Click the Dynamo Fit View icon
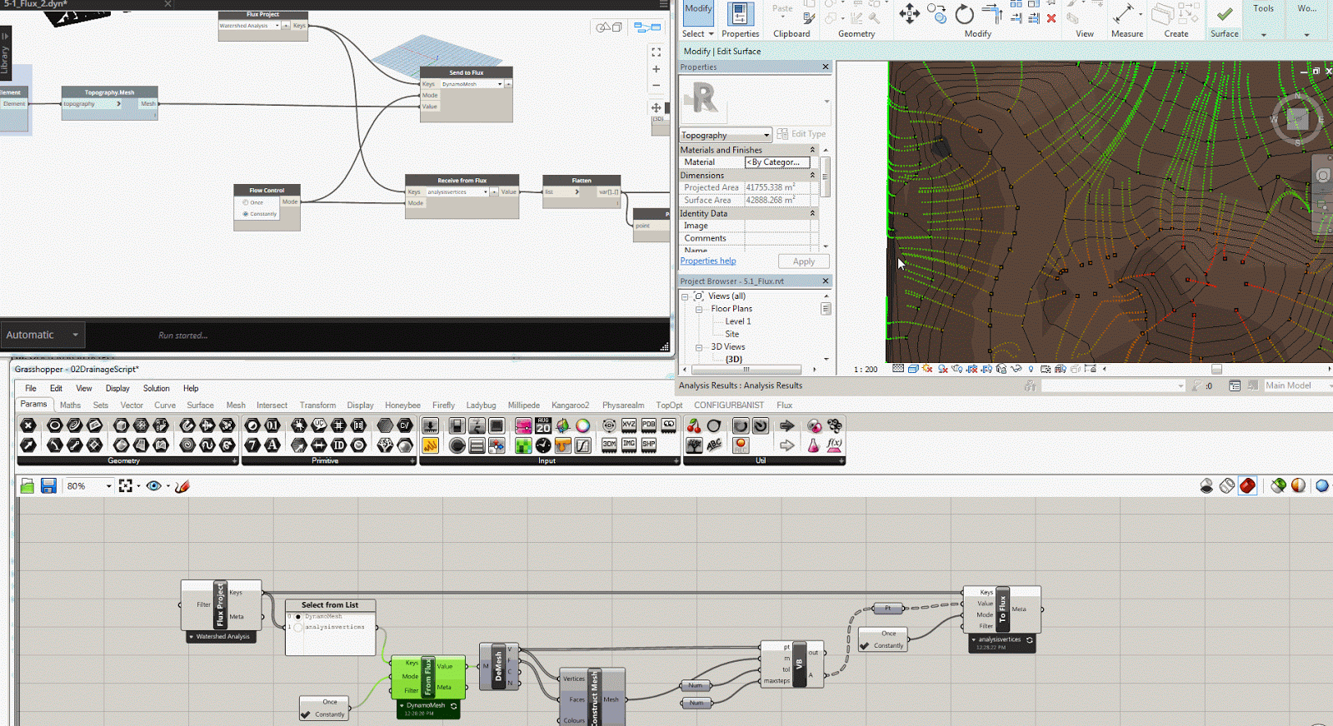The height and width of the screenshot is (726, 1333). (657, 52)
